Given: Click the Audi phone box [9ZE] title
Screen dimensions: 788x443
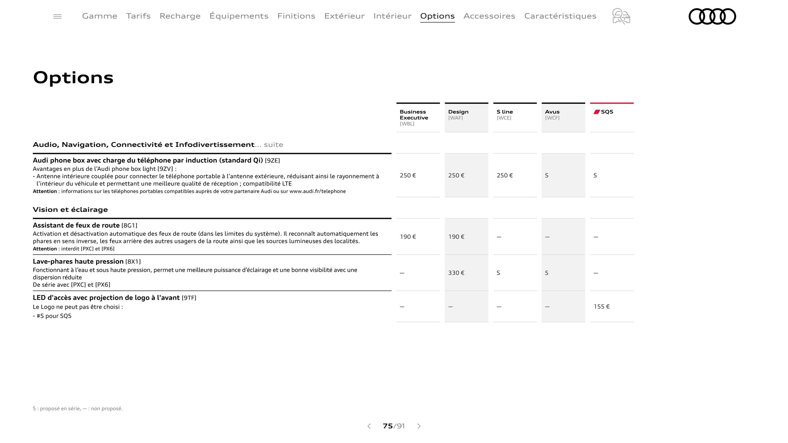Looking at the screenshot, I should coord(156,160).
